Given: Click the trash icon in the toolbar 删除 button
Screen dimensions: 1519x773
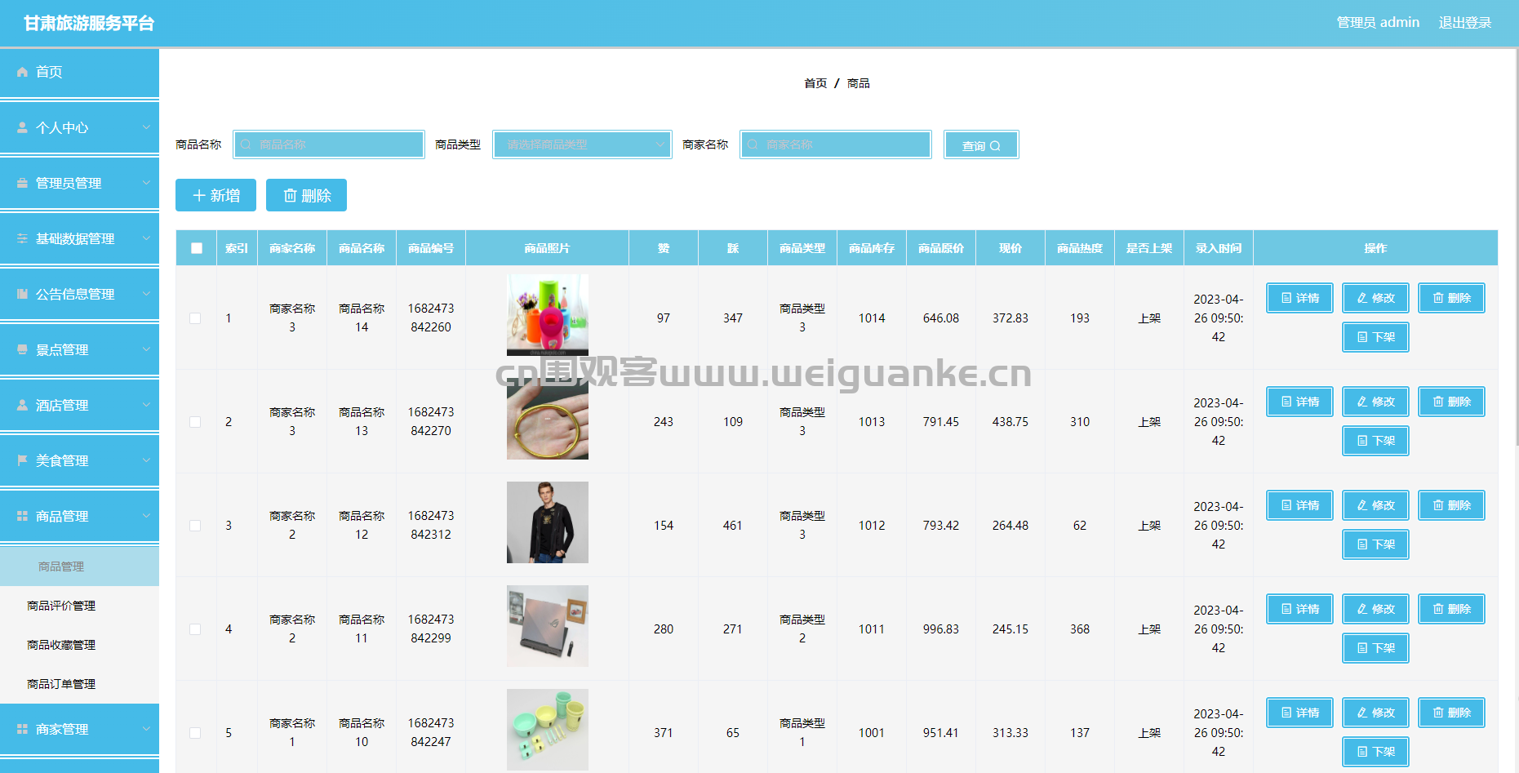Looking at the screenshot, I should click(x=290, y=196).
